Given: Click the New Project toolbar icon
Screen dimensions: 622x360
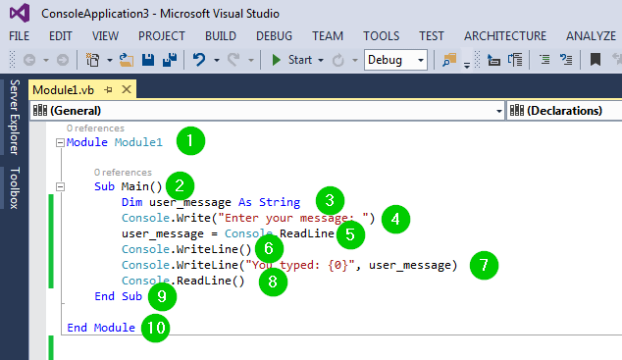Looking at the screenshot, I should [x=93, y=60].
